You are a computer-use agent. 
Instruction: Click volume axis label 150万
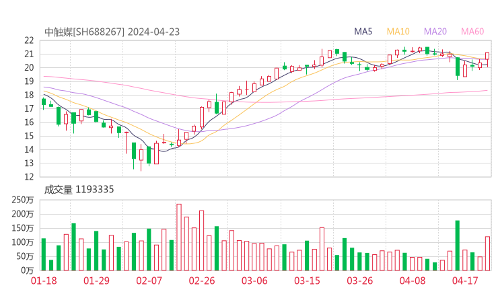pyautogui.click(x=23, y=228)
